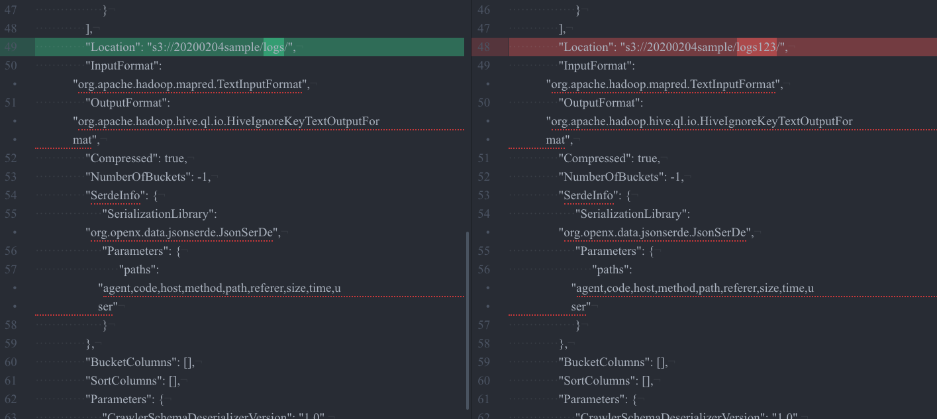Click TextInputFormat value in the left pane

tap(191, 84)
